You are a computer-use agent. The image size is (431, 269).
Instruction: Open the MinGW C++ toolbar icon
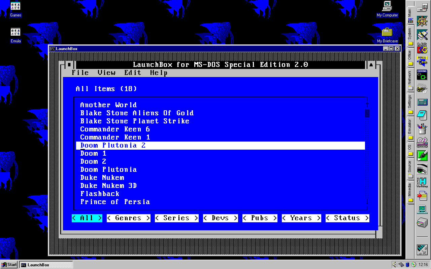[422, 61]
